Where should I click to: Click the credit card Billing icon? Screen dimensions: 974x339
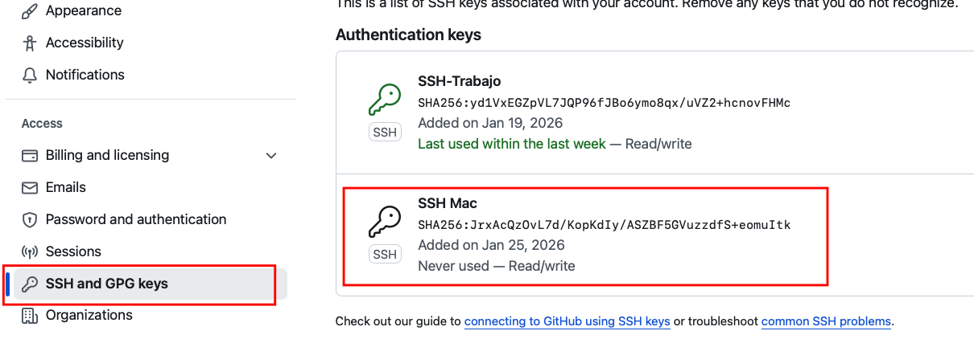[30, 155]
